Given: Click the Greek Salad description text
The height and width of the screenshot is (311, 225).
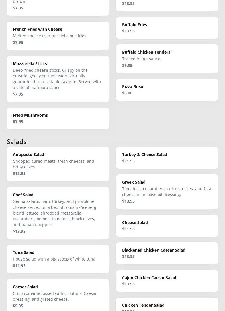Looking at the screenshot, I should click(167, 191).
